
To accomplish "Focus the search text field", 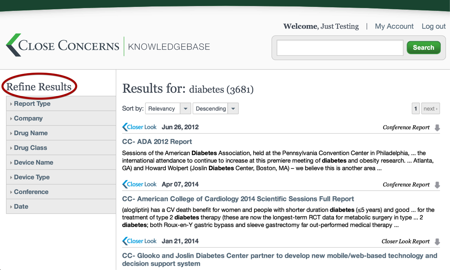I will (340, 48).
